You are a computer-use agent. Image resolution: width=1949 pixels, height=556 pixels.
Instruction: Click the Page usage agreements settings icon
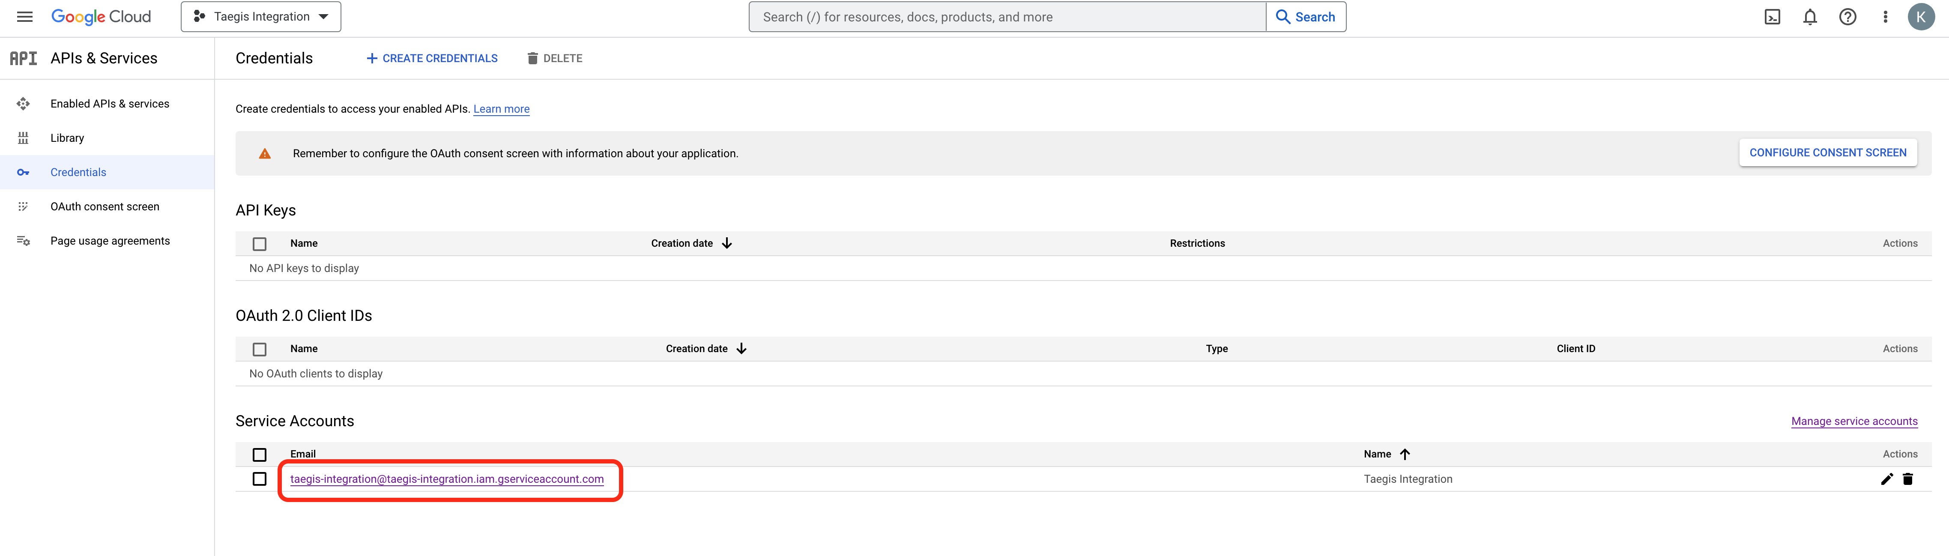[24, 241]
